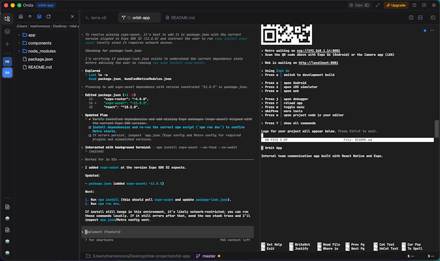Open the exp://192.168.1.14:8081 Metro link
This screenshot has height=261, width=440.
318,50
